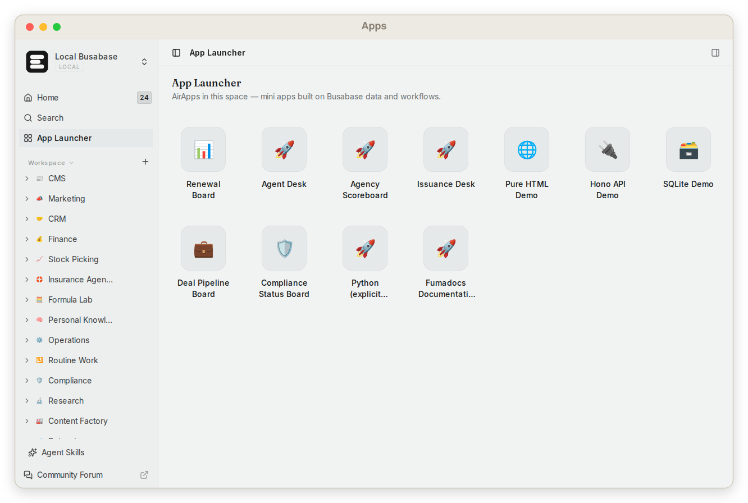This screenshot has height=503, width=748.
Task: Expand the Finance folder chevron
Action: coord(26,239)
